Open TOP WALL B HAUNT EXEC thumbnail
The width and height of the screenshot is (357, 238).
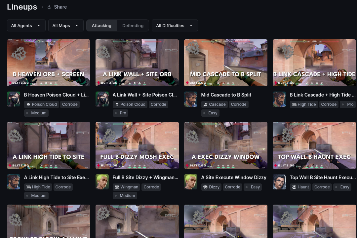pyautogui.click(x=314, y=145)
